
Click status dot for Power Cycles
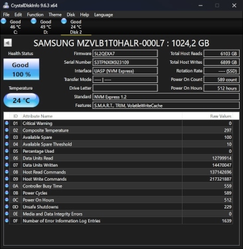coord(7,193)
